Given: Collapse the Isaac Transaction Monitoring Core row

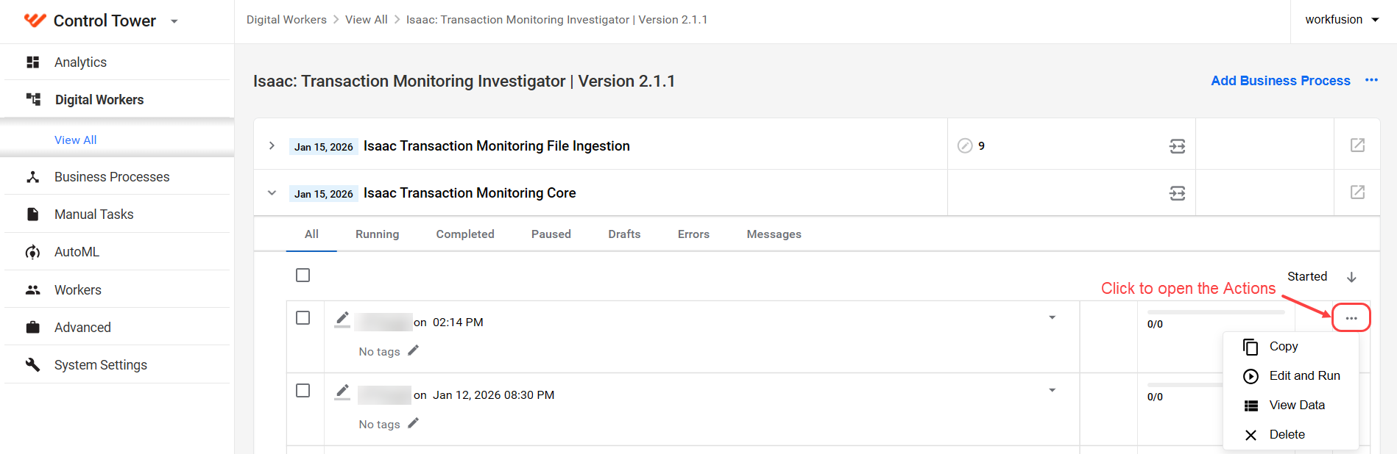Looking at the screenshot, I should click(272, 192).
